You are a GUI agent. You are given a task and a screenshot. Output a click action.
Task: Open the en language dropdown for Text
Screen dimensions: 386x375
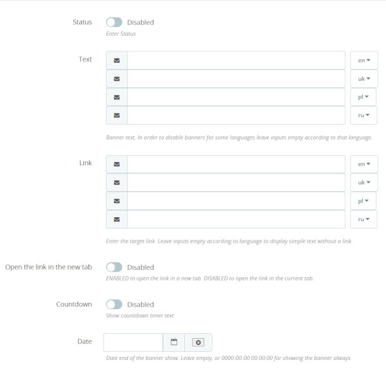(364, 60)
